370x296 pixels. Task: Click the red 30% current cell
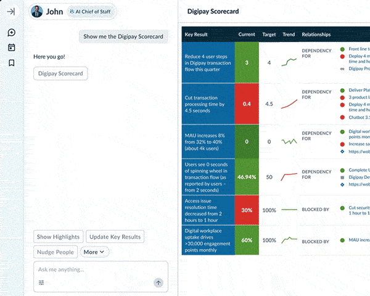247,210
